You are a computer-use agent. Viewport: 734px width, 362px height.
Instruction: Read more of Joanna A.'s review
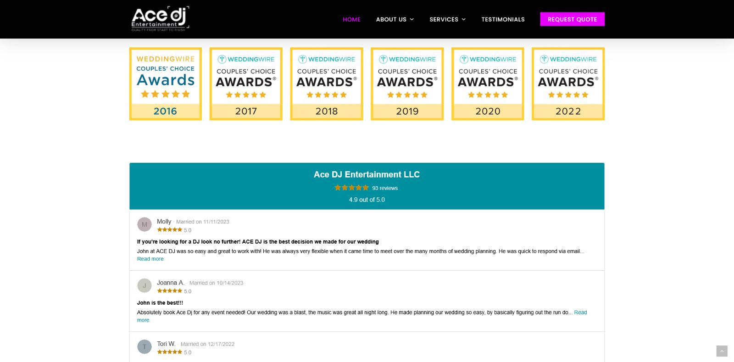tap(580, 312)
